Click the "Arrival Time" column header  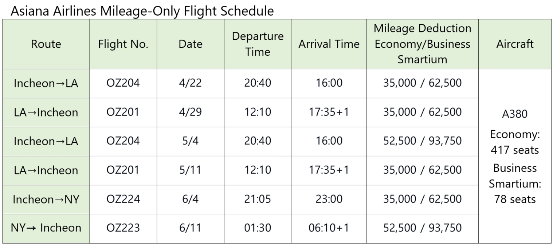pos(329,44)
